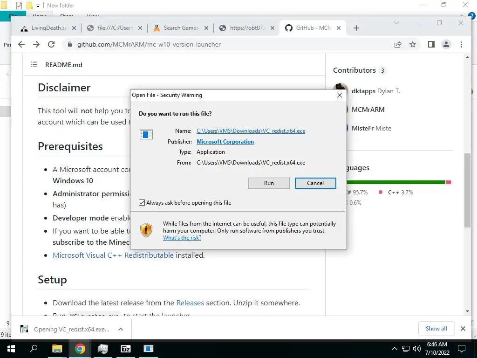Screen dimensions: 477x358
Task: Uncheck Always ask before opening this file
Action: (x=142, y=202)
